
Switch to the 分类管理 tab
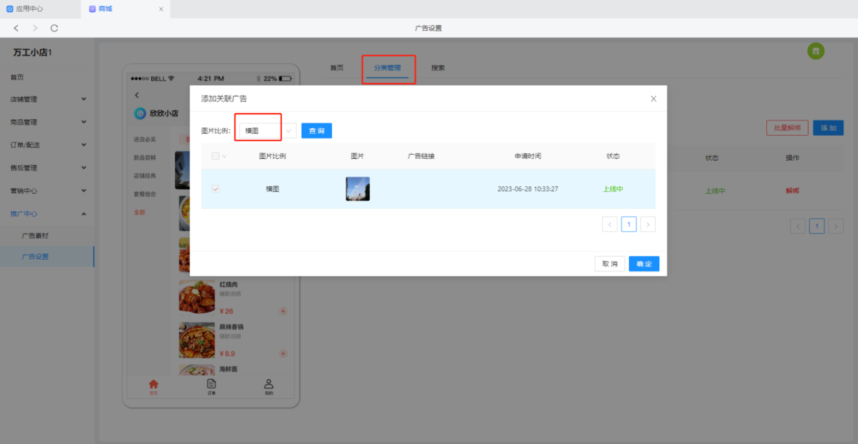(387, 68)
